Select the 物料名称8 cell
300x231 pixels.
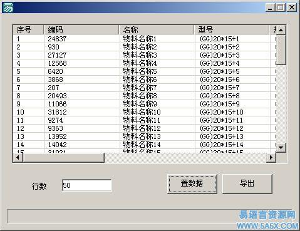coord(157,96)
